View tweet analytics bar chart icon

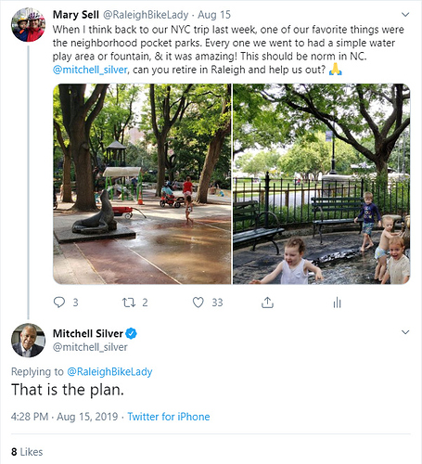[338, 303]
